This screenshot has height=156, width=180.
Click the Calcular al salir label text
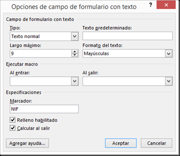33,128
